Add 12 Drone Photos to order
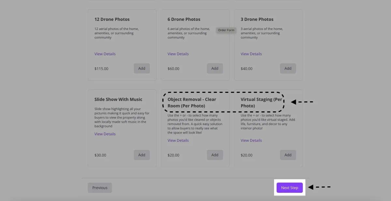Screen dimensions: 391x201 pos(142,68)
